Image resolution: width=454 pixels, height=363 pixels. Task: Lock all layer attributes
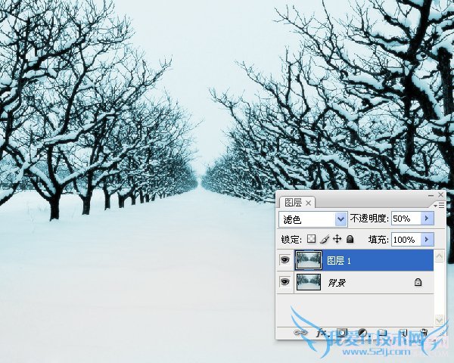pos(350,239)
